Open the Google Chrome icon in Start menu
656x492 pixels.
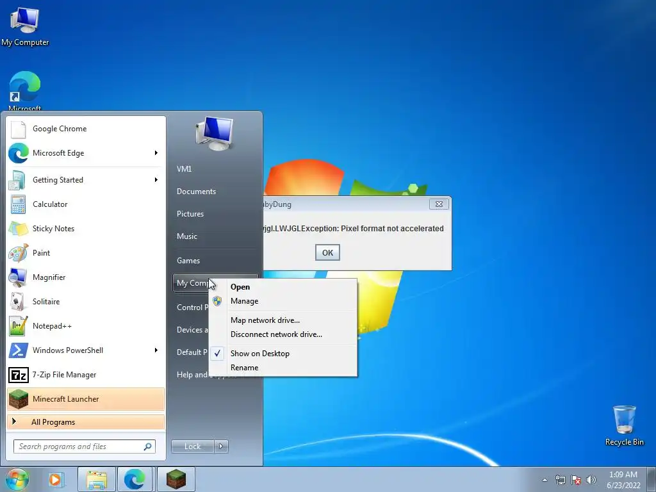(x=19, y=129)
